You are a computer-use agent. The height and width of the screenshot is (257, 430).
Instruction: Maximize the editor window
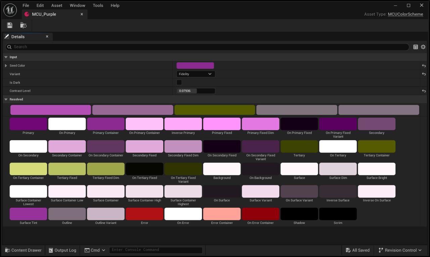coord(408,5)
